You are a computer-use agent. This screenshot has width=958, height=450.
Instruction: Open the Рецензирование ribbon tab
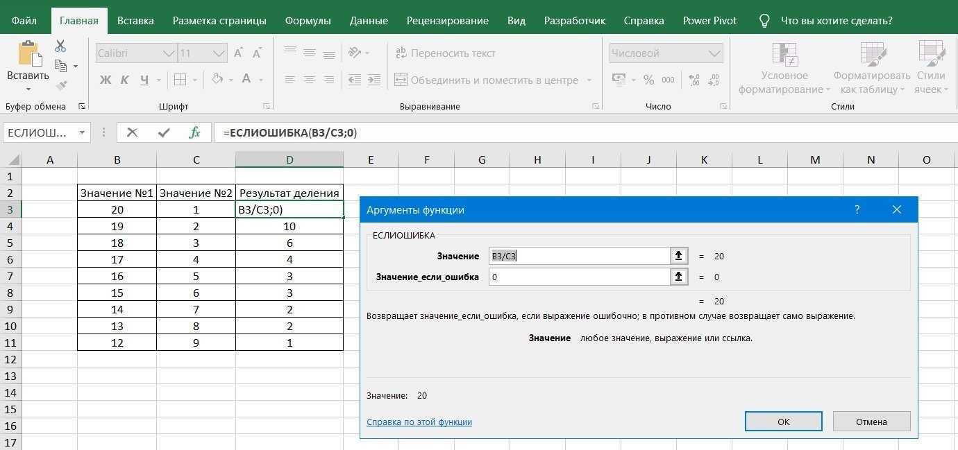447,20
